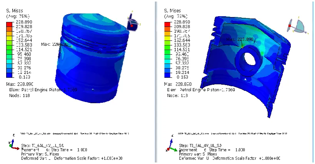Click the 'Step: TI_6AL_4V_UL_S4' line in the full piston viewport
Image resolution: width=315 pixels, height=164 pixels.
42,146
